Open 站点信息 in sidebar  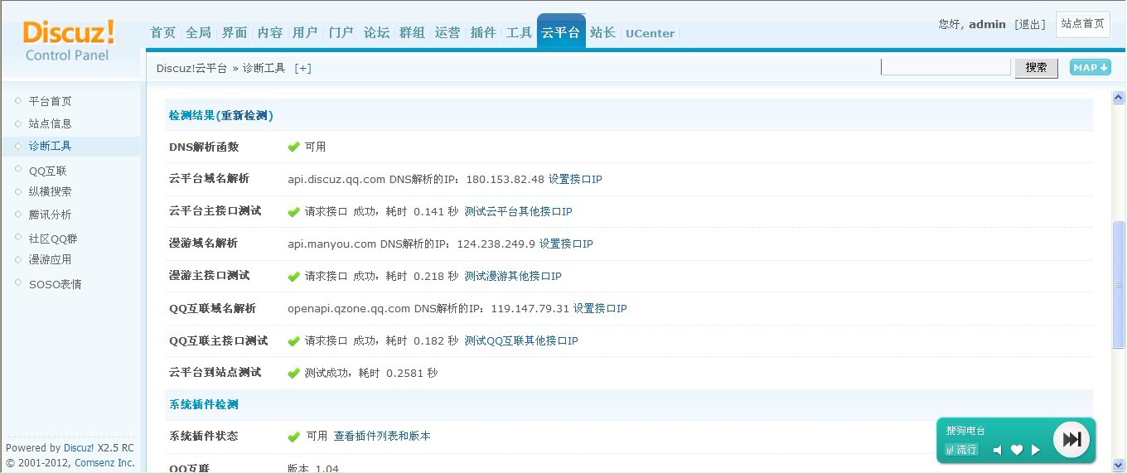[x=51, y=123]
